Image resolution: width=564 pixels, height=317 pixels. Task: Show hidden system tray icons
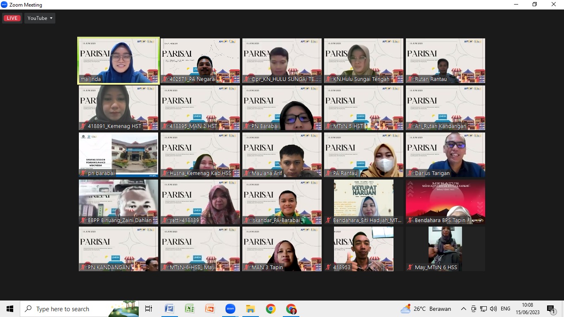[463, 309]
